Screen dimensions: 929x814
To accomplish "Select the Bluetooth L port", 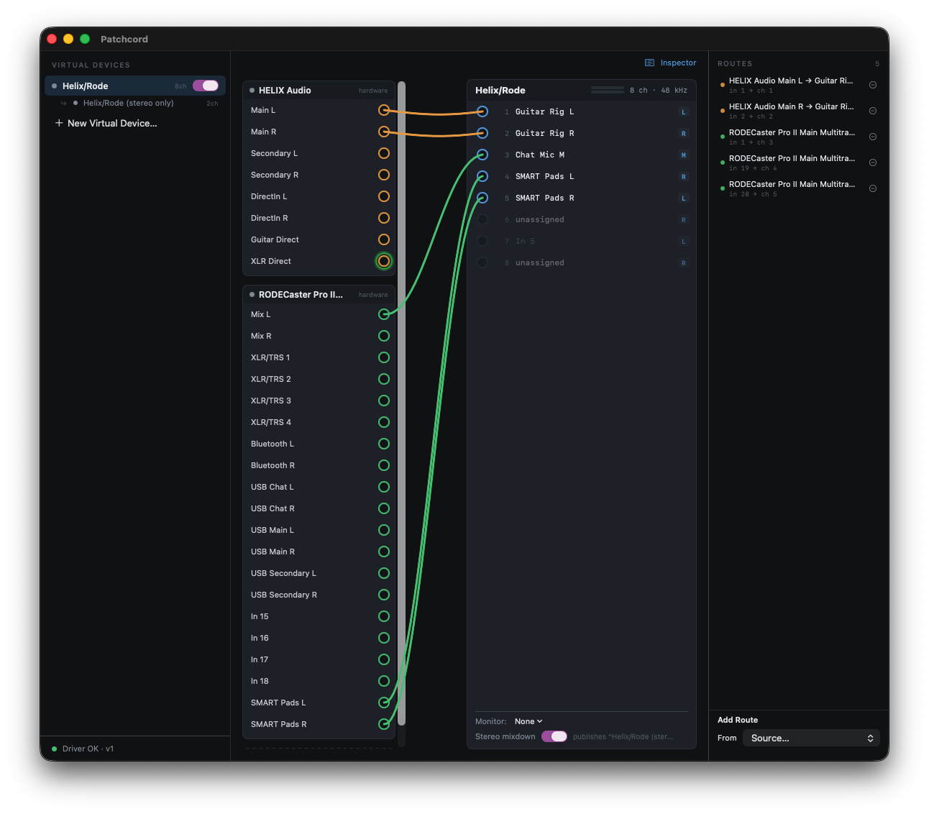I will (384, 444).
